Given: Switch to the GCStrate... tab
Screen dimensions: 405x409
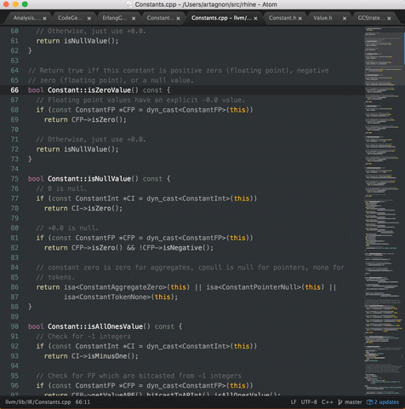Looking at the screenshot, I should point(371,18).
